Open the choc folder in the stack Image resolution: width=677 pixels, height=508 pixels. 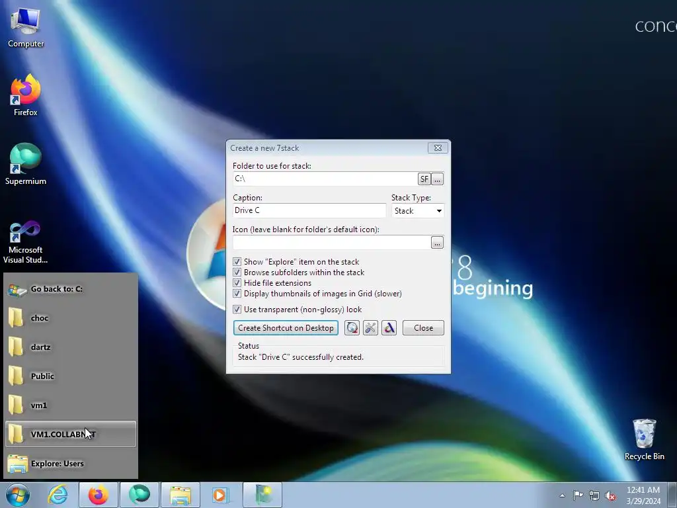71,318
